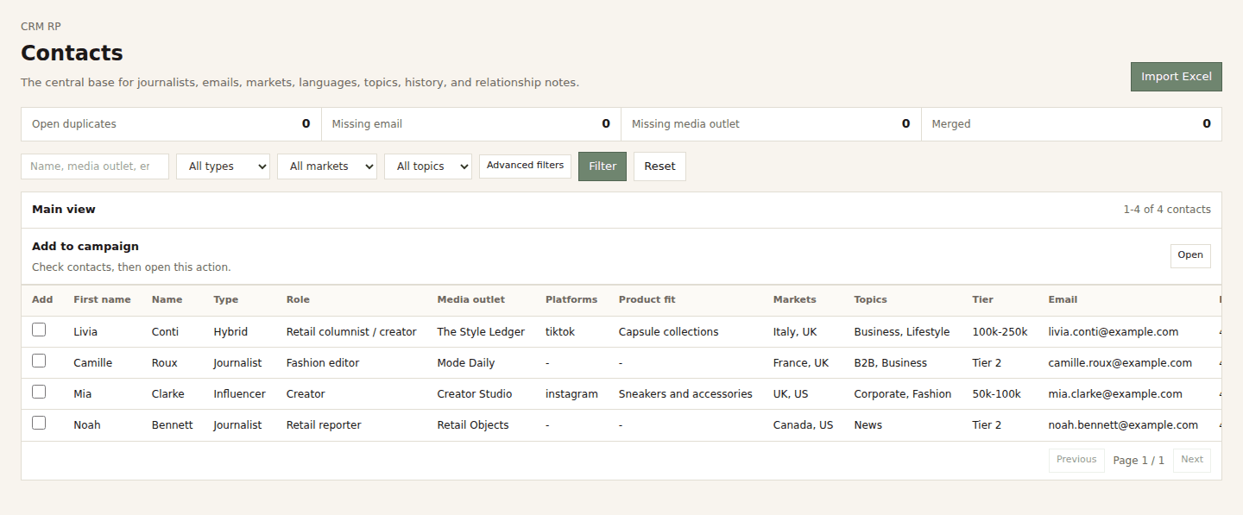This screenshot has width=1243, height=515.
Task: Open the All types dropdown
Action: (223, 166)
